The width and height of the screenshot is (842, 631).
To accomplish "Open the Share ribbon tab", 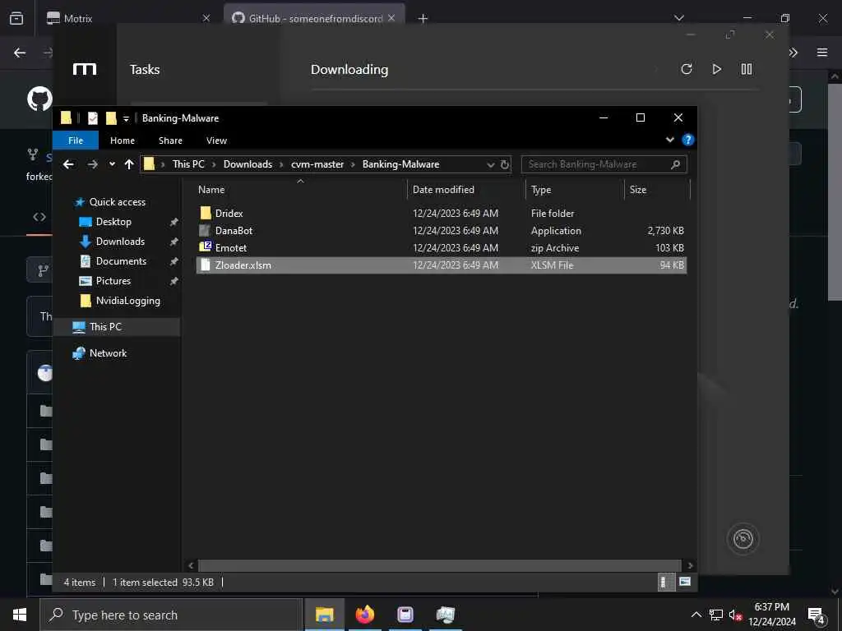I will (x=170, y=140).
